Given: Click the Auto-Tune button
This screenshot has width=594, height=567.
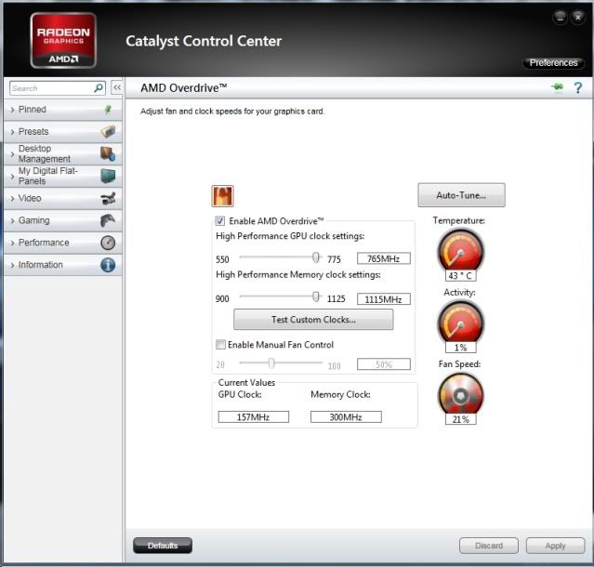Looking at the screenshot, I should point(461,195).
